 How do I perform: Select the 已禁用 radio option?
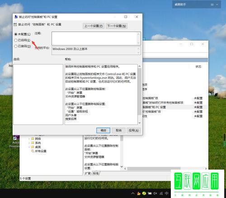click(22, 46)
